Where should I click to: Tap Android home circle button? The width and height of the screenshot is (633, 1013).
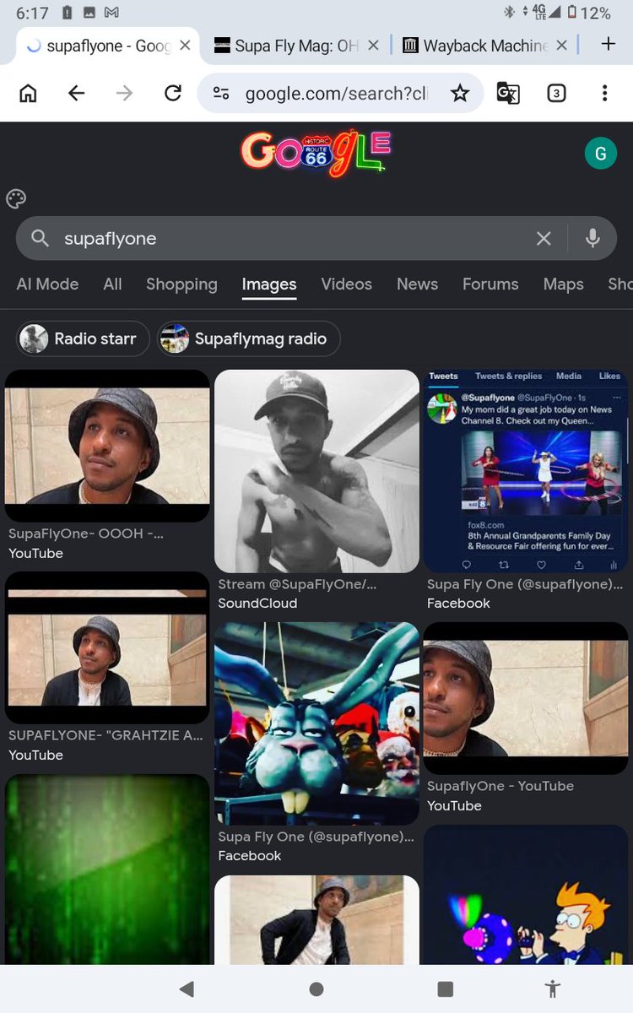[x=316, y=989]
